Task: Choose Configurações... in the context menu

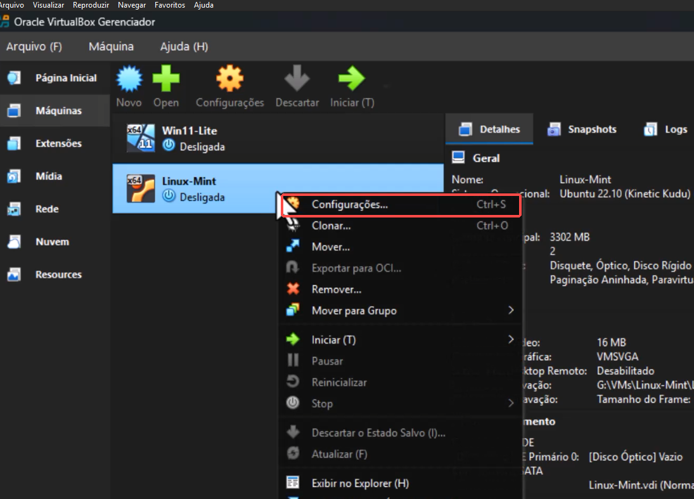Action: [x=401, y=205]
